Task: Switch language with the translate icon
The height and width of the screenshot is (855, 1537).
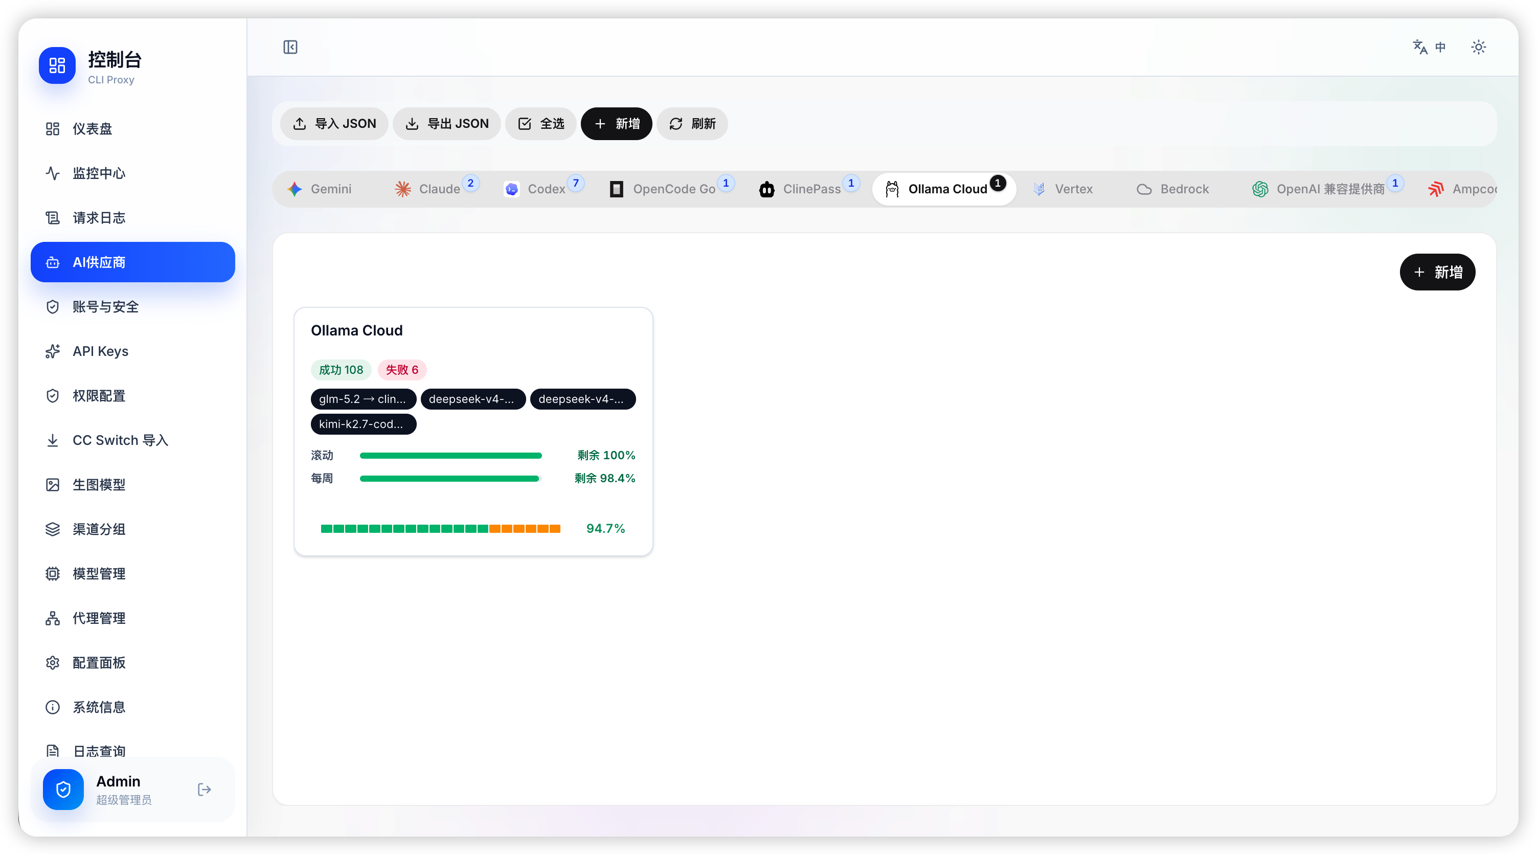Action: (x=1429, y=47)
